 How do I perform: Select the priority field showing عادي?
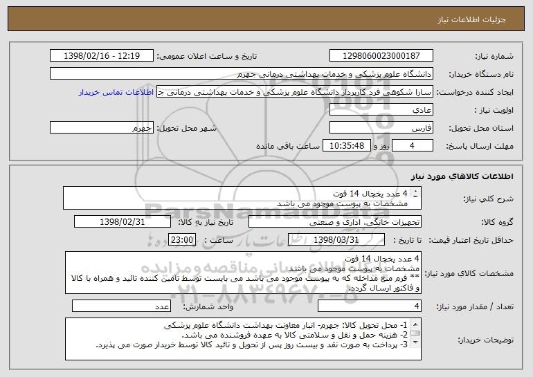[381, 110]
